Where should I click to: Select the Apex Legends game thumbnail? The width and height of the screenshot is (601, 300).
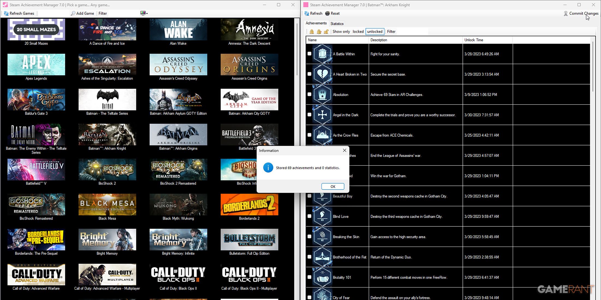[36, 64]
